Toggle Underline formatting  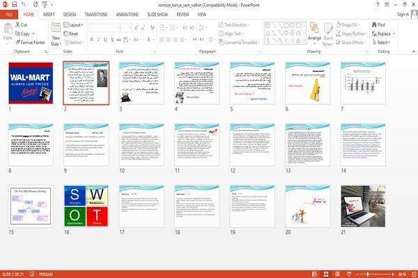pyautogui.click(x=105, y=40)
